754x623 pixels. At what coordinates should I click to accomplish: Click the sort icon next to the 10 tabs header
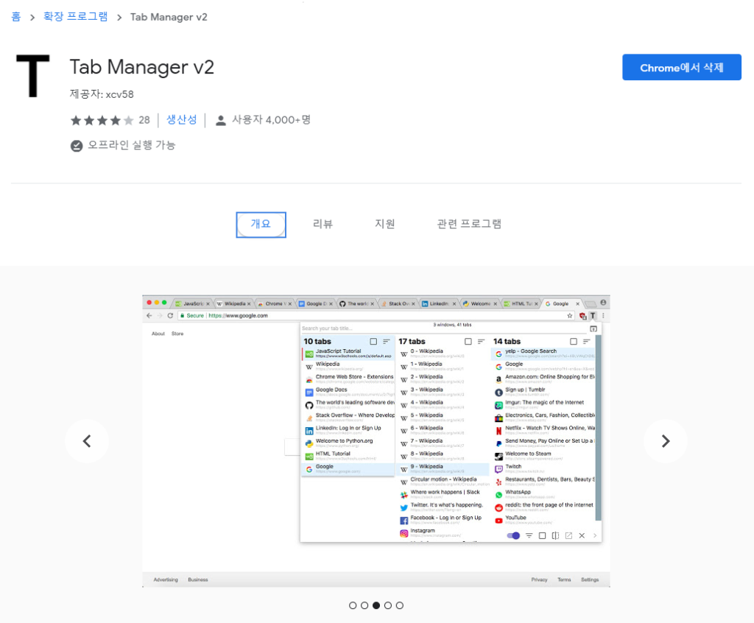386,341
